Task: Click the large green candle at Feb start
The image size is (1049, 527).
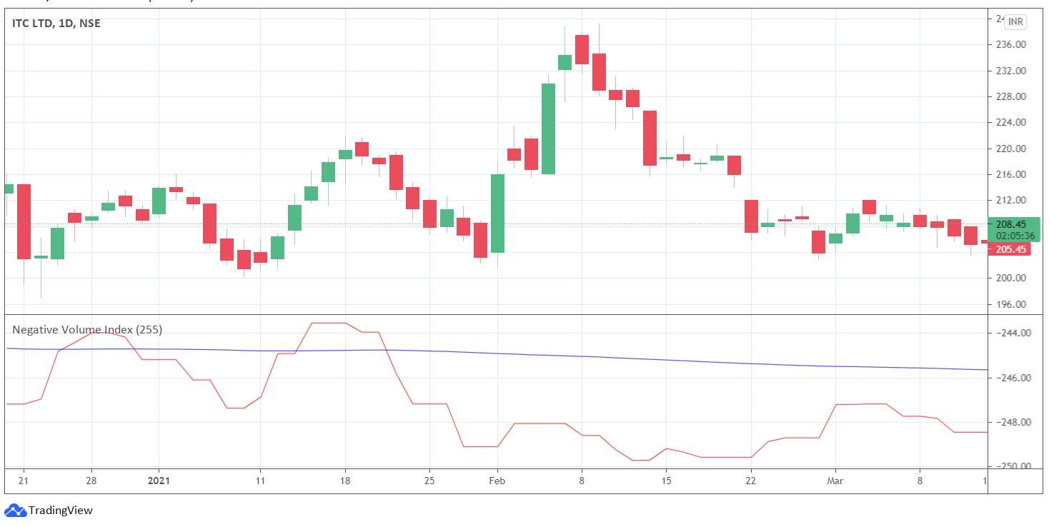Action: coord(497,213)
